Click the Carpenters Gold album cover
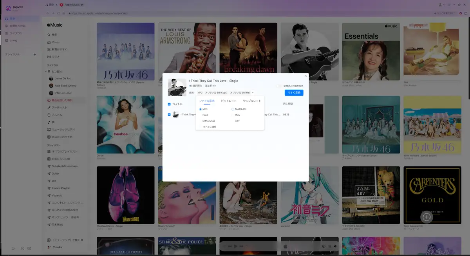The height and width of the screenshot is (256, 470). pos(432,195)
